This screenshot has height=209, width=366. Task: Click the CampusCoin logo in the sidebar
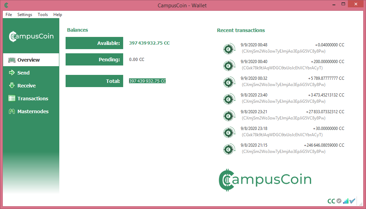pos(31,36)
